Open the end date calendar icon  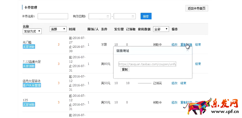[133, 16]
